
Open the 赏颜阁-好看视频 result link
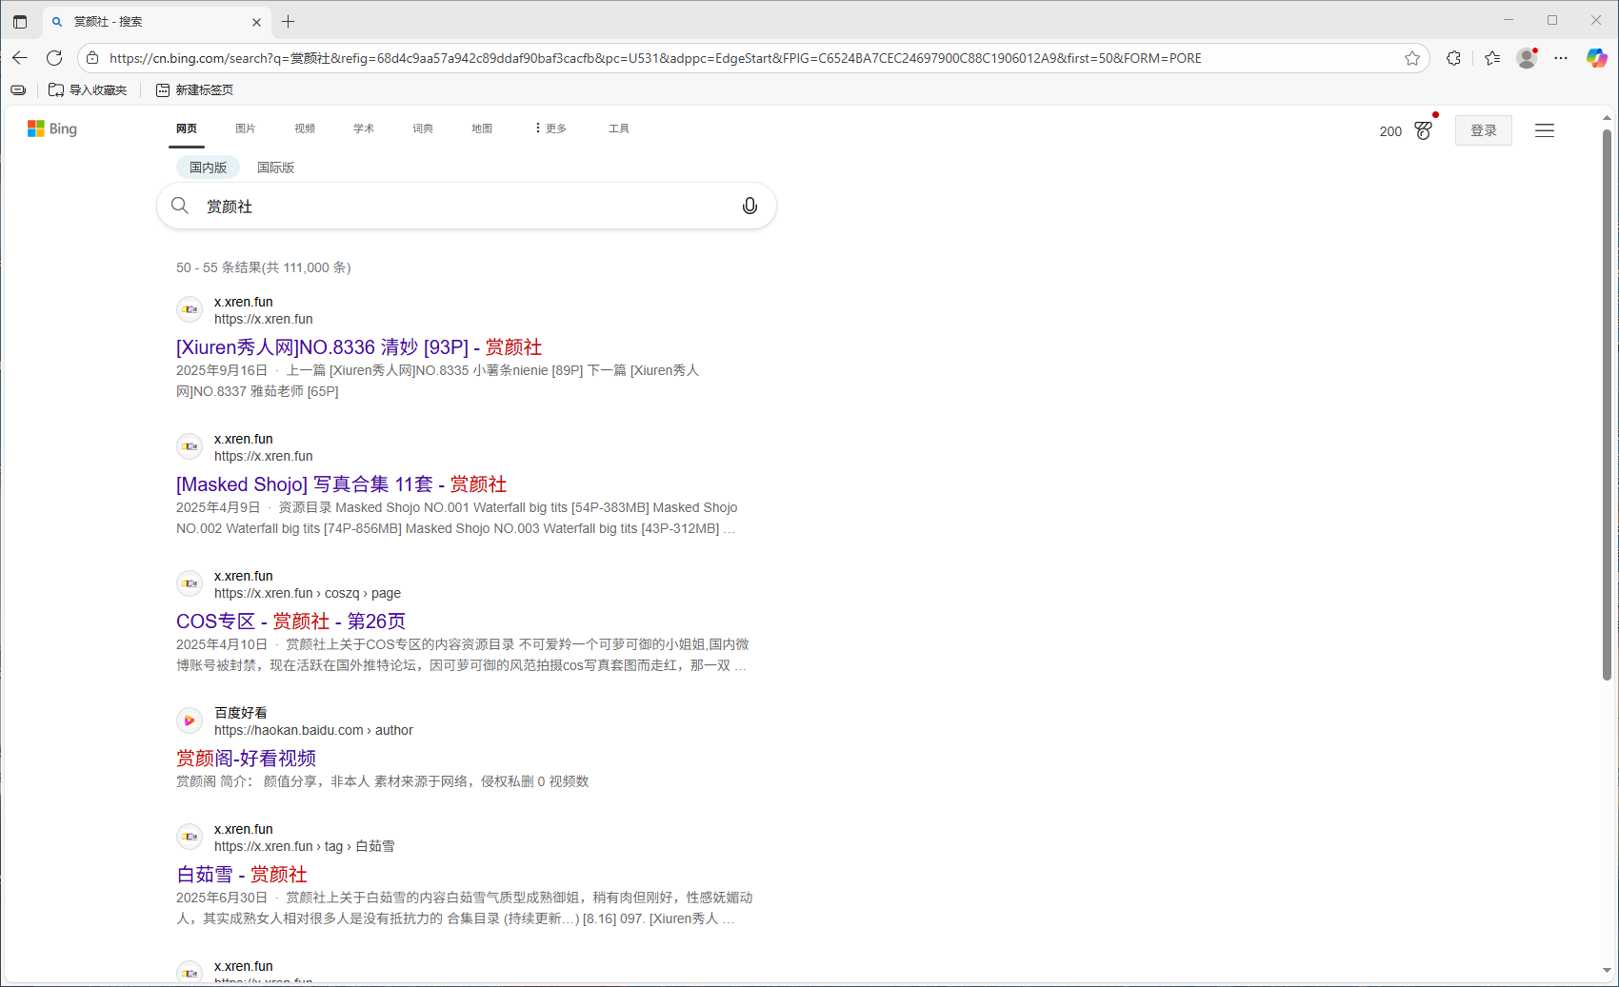[x=246, y=758]
